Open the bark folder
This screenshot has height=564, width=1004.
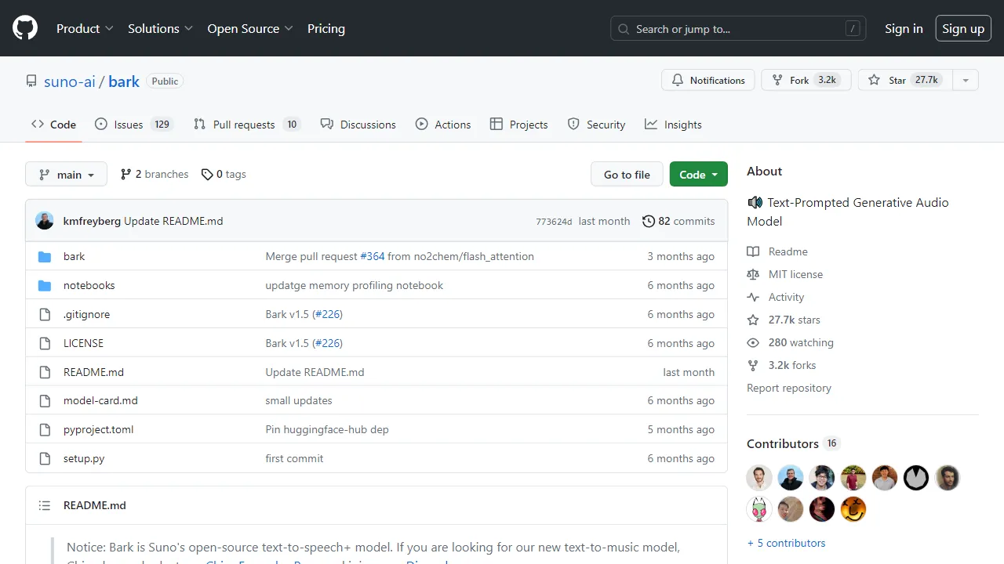click(75, 256)
